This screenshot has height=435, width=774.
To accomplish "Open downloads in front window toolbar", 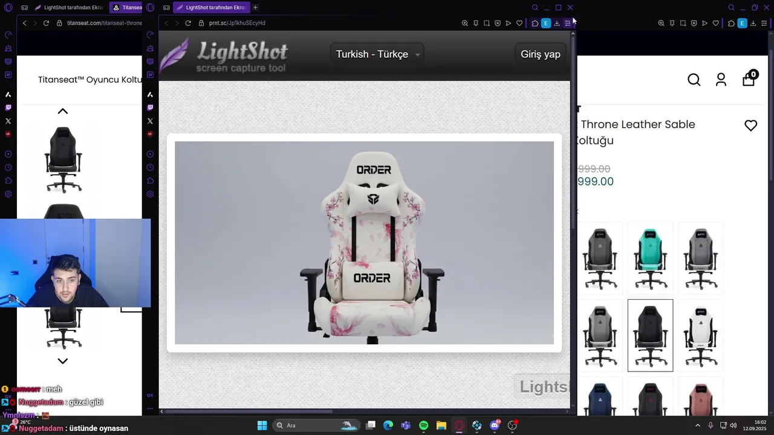I will (x=557, y=23).
